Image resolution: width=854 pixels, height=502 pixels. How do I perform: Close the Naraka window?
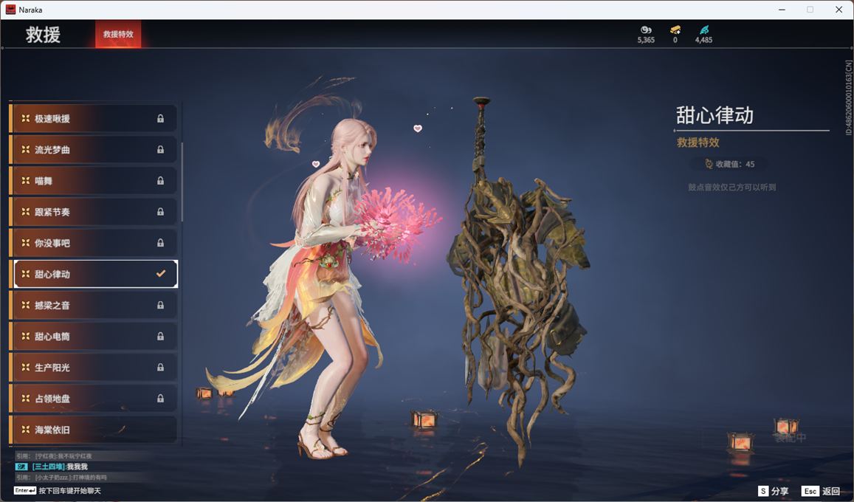tap(838, 10)
